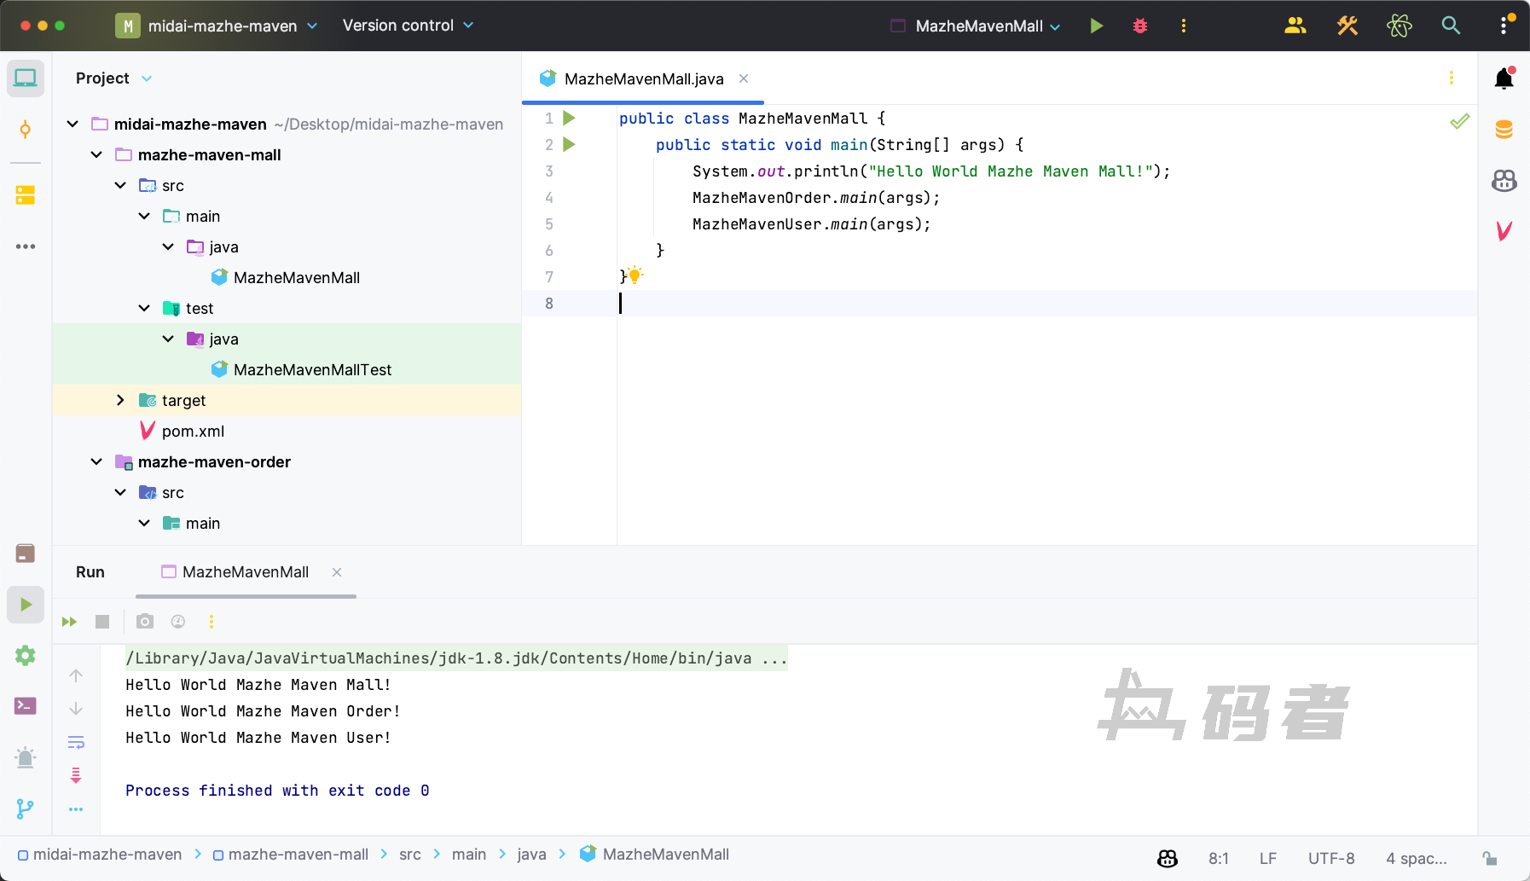Click the UTF-8 encoding in status bar

point(1330,858)
